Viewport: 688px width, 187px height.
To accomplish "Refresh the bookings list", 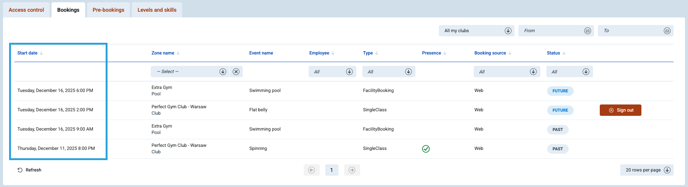I will click(30, 170).
